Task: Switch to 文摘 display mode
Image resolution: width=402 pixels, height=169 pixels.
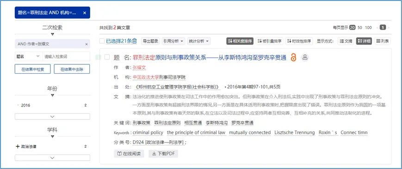Action: pyautogui.click(x=346, y=41)
